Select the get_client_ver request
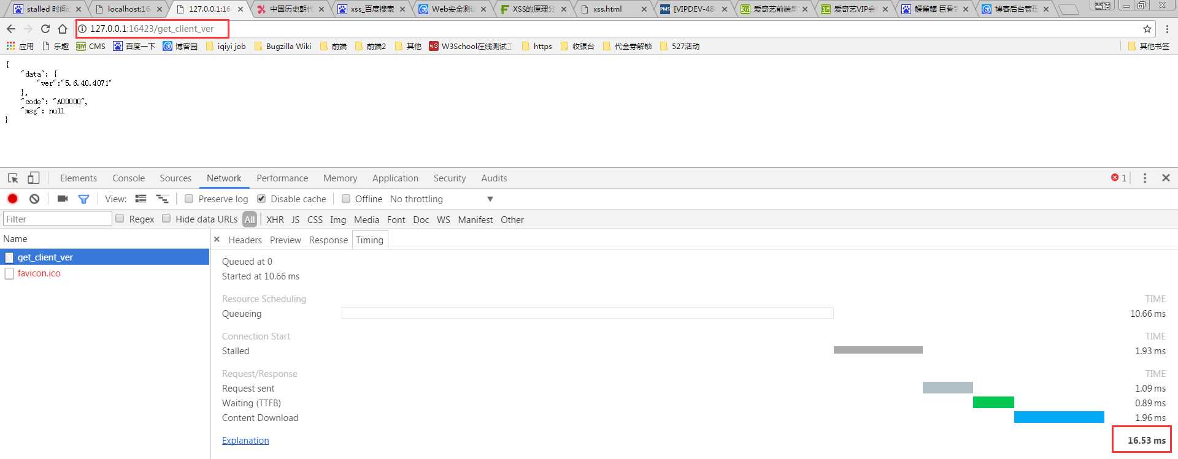Viewport: 1178px width, 459px height. 104,257
